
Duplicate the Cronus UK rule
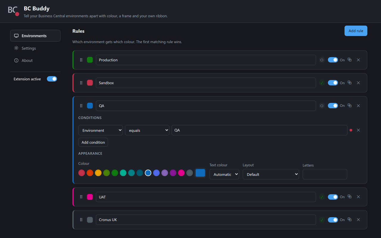(350, 220)
